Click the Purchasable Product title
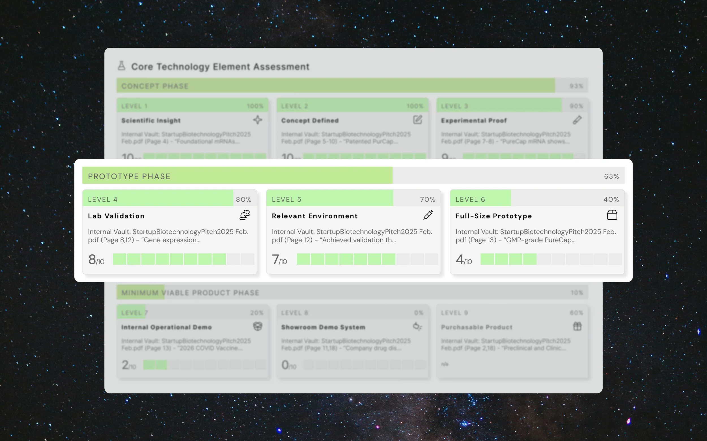Image resolution: width=707 pixels, height=441 pixels. tap(477, 327)
